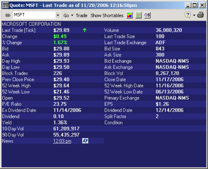Viewport: 208px width, 169px height.
Task: Click Bid Exchange value NASDAQ-NMS
Action: click(172, 61)
